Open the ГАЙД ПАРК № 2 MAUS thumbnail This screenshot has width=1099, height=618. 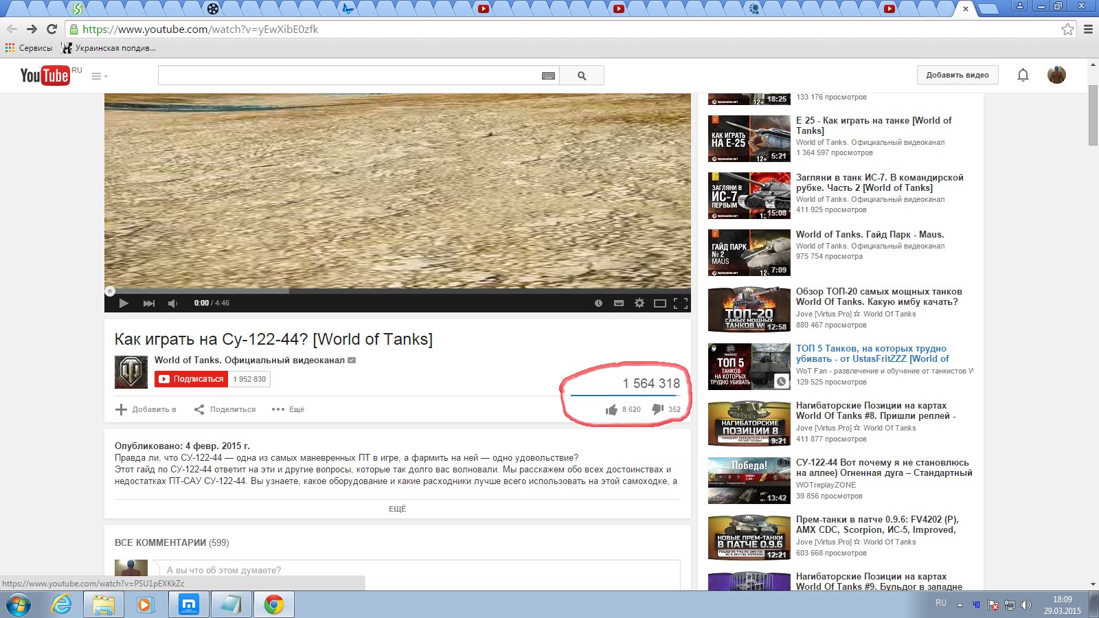click(749, 253)
